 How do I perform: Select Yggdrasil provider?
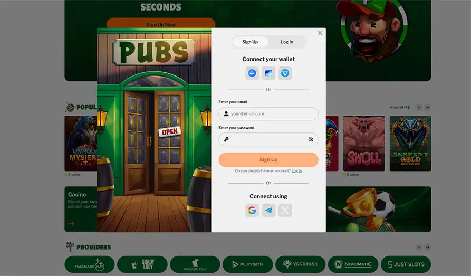pyautogui.click(x=301, y=264)
